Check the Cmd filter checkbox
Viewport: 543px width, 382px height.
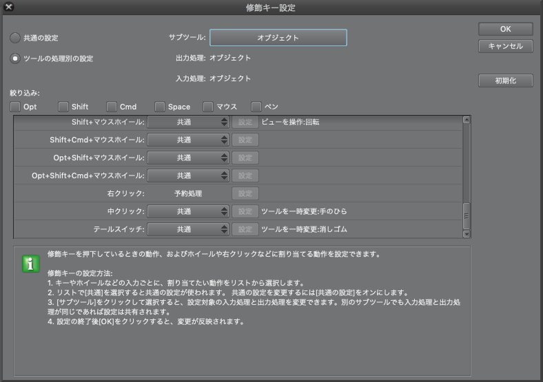click(112, 107)
